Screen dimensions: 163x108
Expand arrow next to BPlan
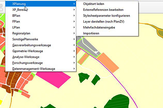[x=74, y=16]
